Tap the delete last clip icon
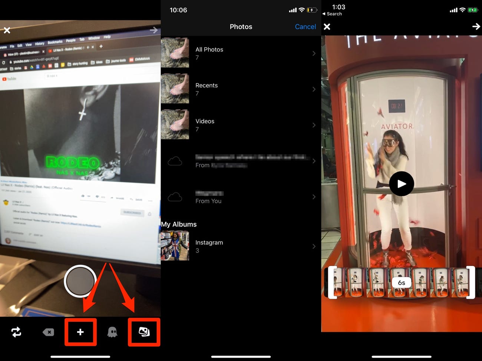Viewport: 482px width, 361px height. (48, 332)
